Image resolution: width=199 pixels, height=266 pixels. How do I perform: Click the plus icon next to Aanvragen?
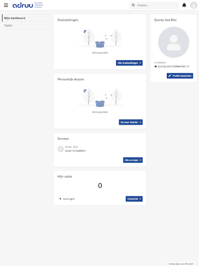60,199
